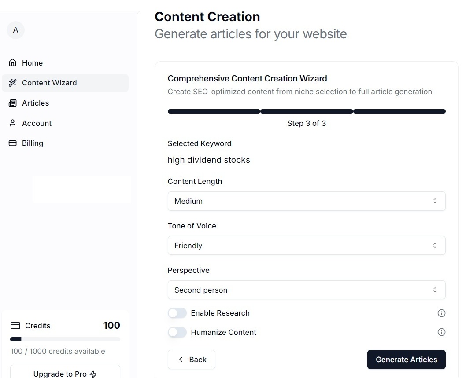Switch to the Articles section
This screenshot has width=462, height=378.
click(35, 103)
